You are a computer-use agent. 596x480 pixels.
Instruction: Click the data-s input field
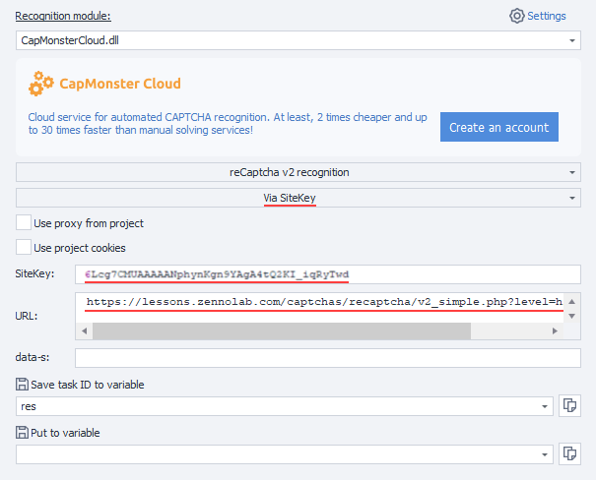coord(327,359)
